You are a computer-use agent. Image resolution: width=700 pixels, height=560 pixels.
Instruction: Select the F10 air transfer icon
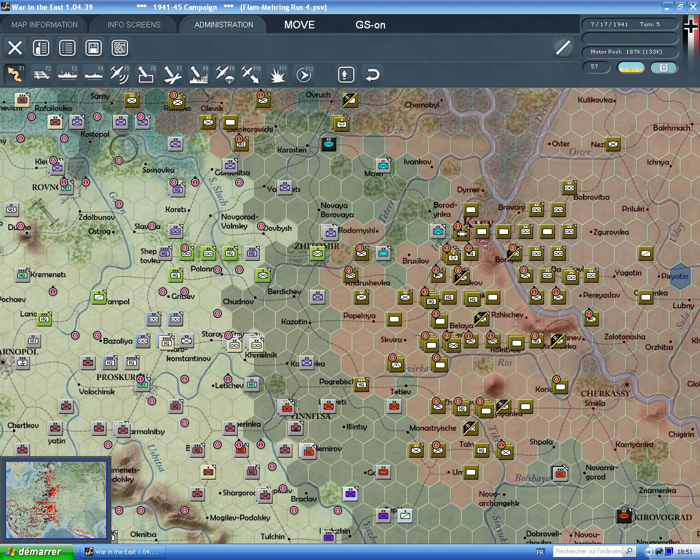pyautogui.click(x=251, y=74)
